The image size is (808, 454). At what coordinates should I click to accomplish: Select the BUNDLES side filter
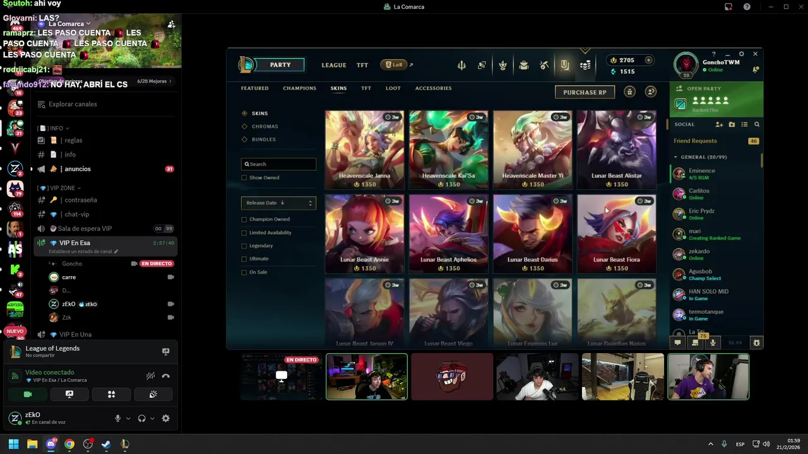(x=259, y=139)
